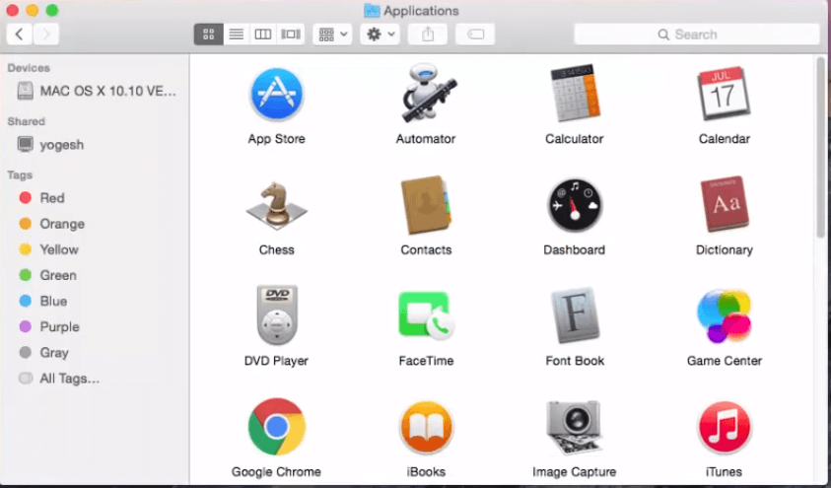
Task: Click the forward navigation arrow
Action: coord(46,35)
